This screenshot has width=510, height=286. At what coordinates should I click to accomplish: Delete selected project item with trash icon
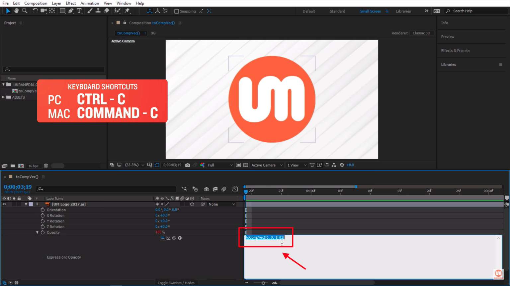click(46, 166)
